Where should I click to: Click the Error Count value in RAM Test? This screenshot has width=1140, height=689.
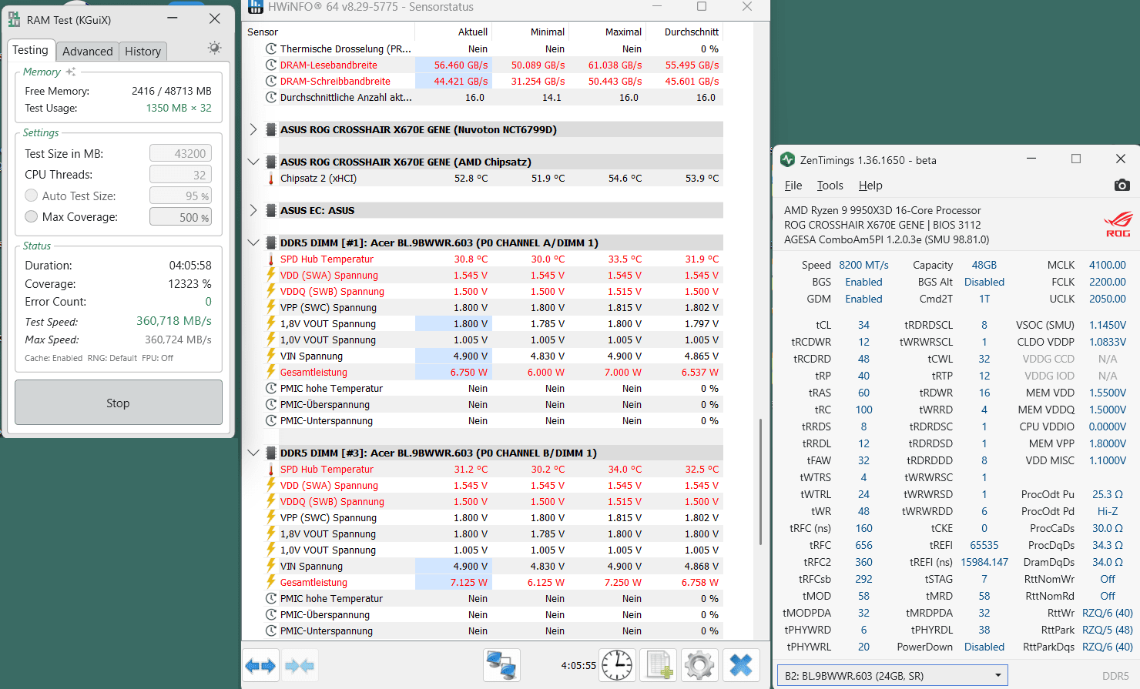(x=208, y=302)
